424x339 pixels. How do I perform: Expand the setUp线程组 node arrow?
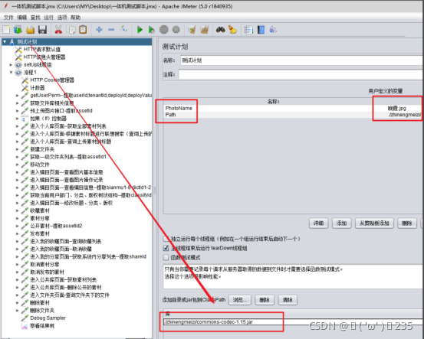click(x=11, y=65)
